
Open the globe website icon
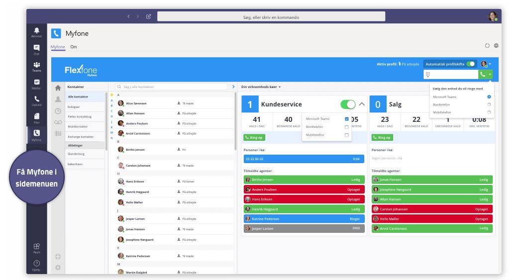pyautogui.click(x=496, y=46)
